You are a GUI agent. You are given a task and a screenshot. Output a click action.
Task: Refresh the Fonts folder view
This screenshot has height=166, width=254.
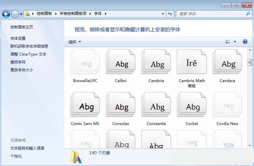(x=170, y=14)
